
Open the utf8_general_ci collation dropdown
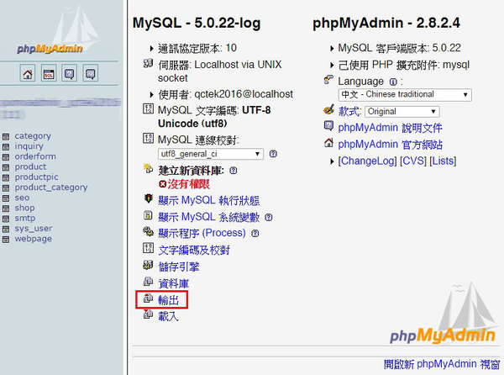(x=211, y=154)
